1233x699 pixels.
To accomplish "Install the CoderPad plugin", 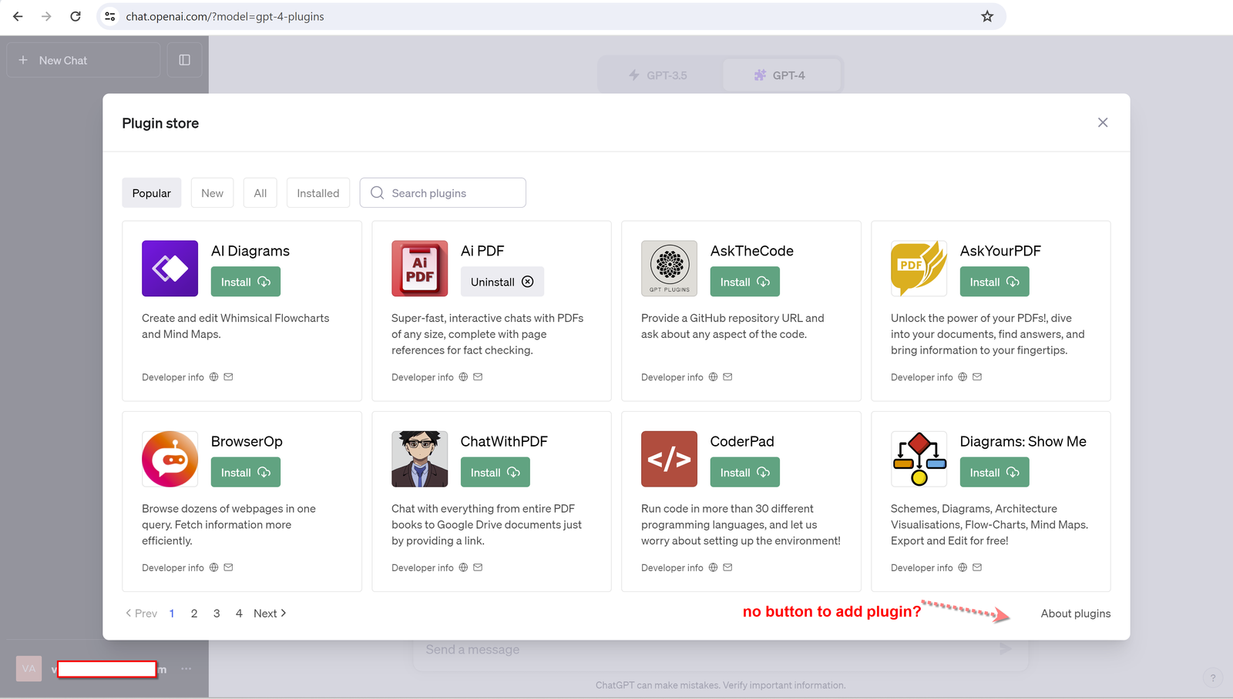I will point(744,472).
